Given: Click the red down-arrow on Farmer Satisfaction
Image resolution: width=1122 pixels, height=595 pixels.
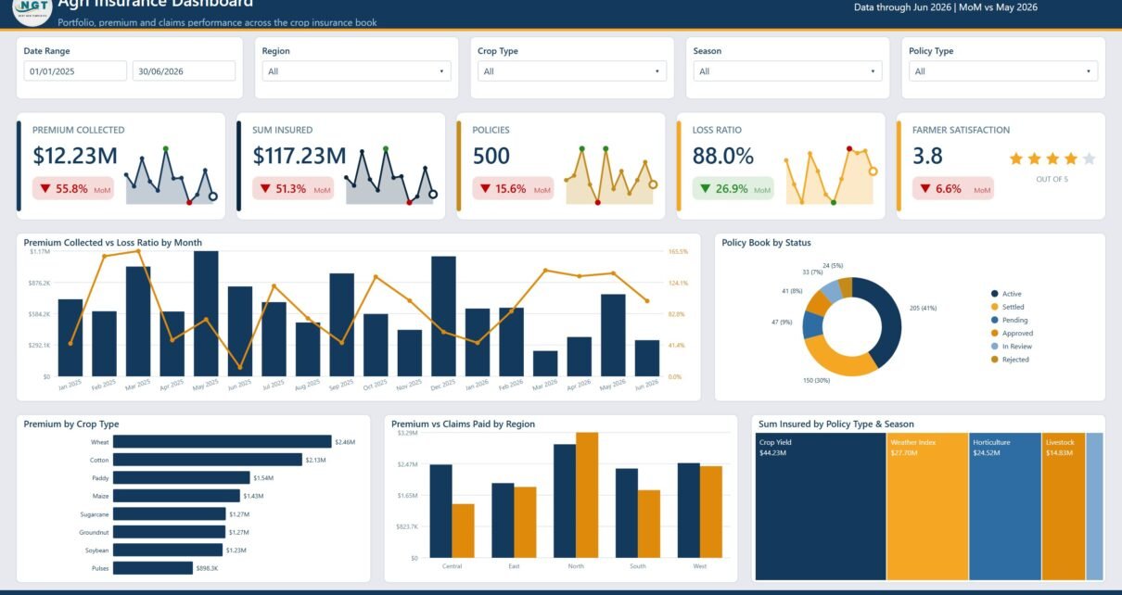Looking at the screenshot, I should coord(925,188).
